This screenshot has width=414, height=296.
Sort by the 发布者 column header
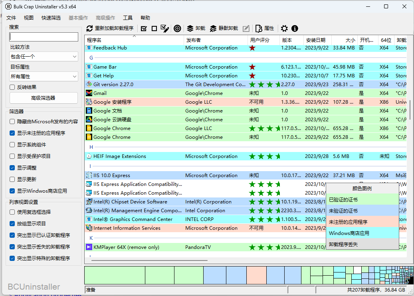coord(216,40)
